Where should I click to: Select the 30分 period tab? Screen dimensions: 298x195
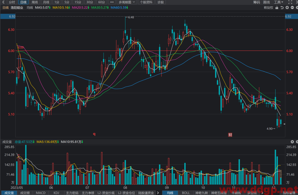[90, 2]
